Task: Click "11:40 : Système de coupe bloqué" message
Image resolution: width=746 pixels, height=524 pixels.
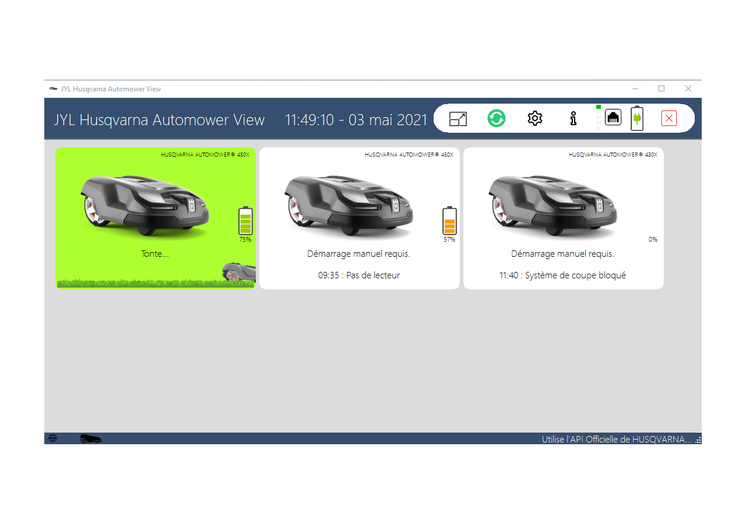Action: pos(562,275)
